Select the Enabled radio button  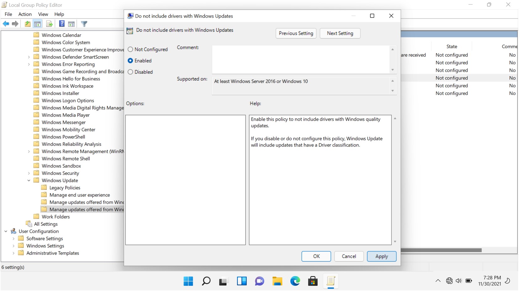130,61
